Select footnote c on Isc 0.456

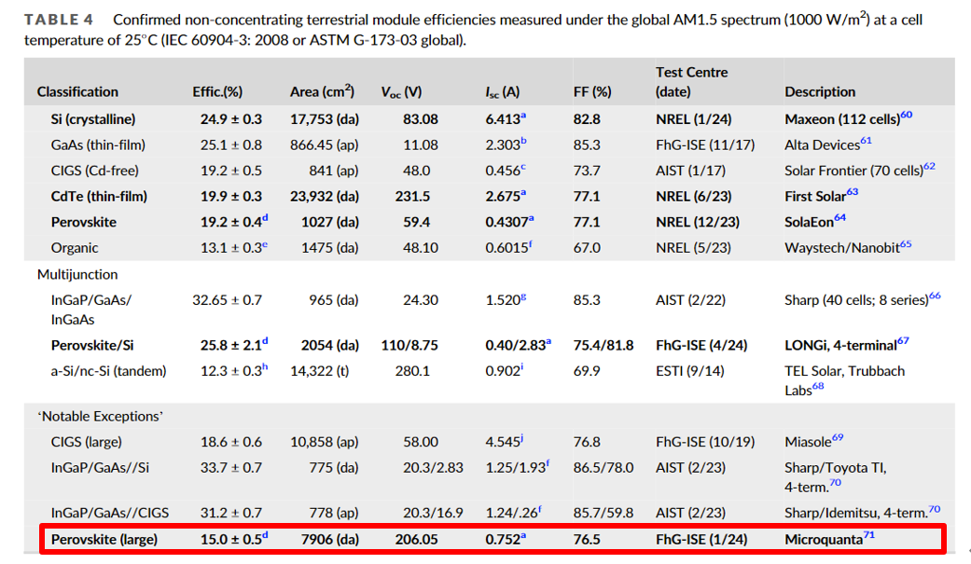(x=523, y=167)
